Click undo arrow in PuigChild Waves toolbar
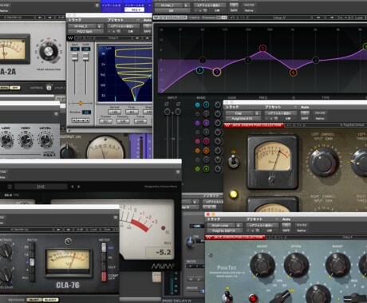 pyautogui.click(x=290, y=125)
